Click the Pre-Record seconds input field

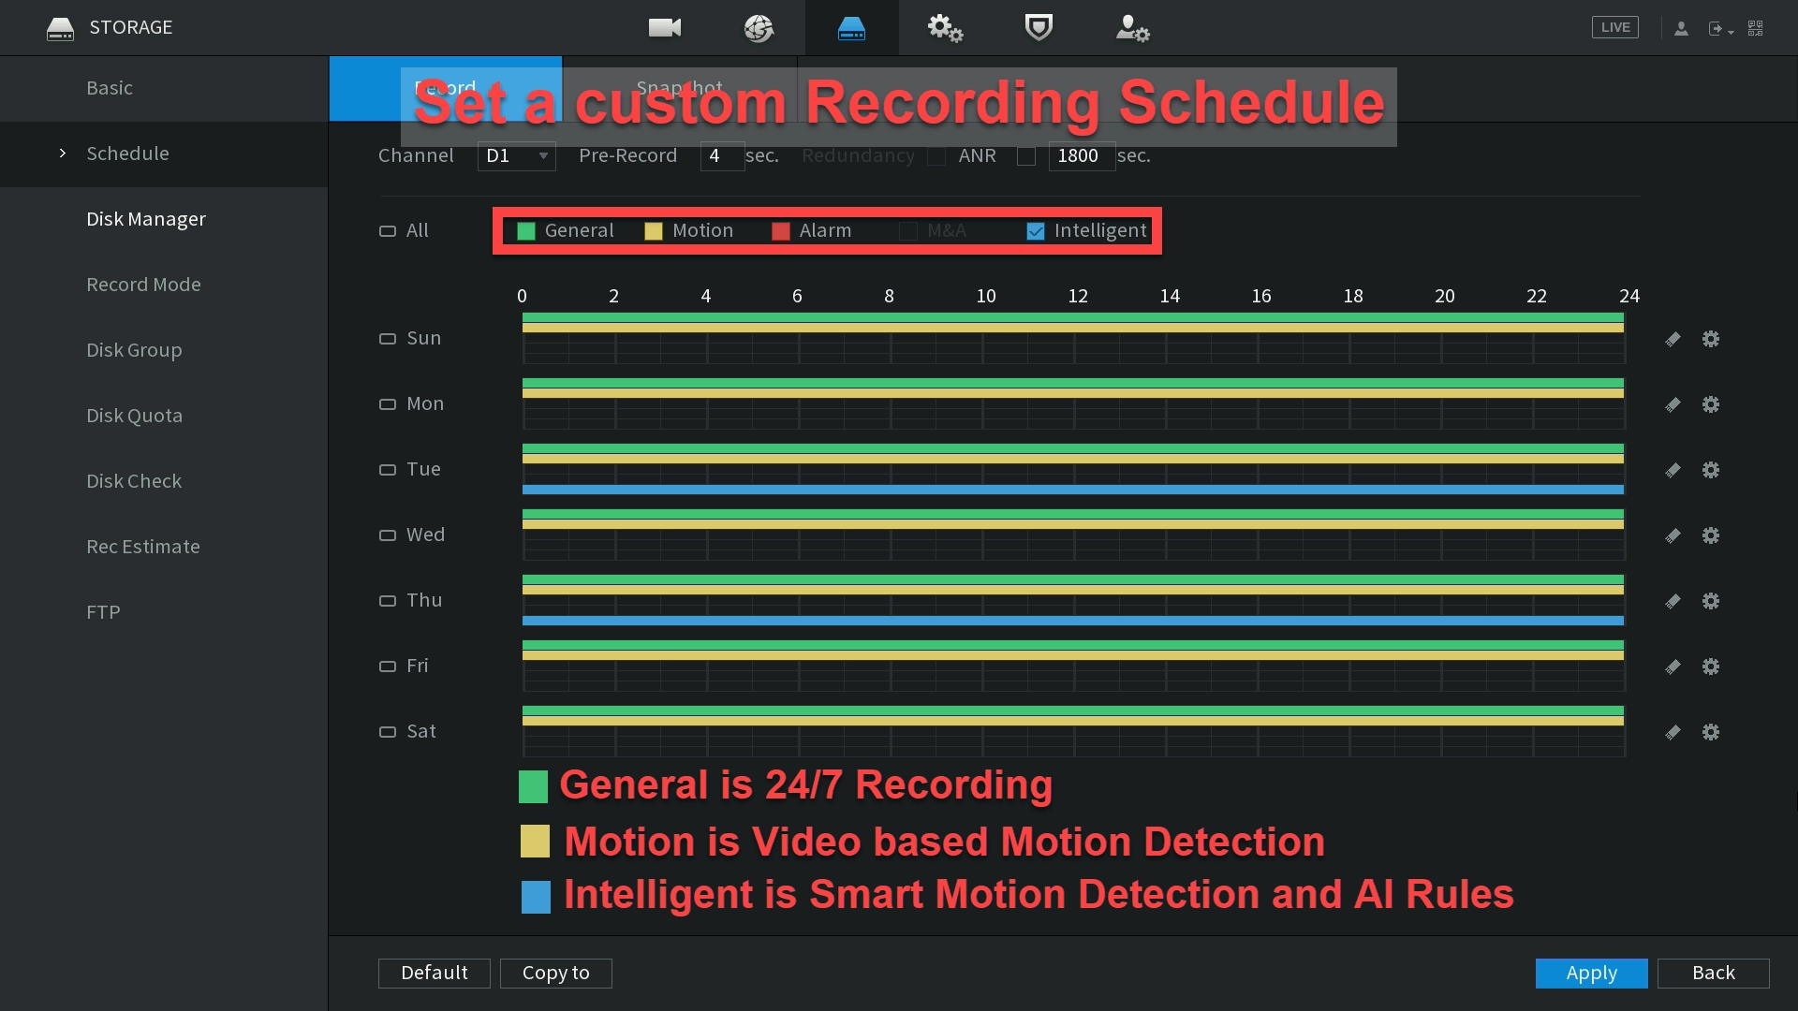[x=721, y=156]
